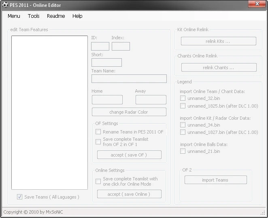Viewport: 268px width, 218px height.
Task: Click the Away radar color box
Action: pos(151,99)
